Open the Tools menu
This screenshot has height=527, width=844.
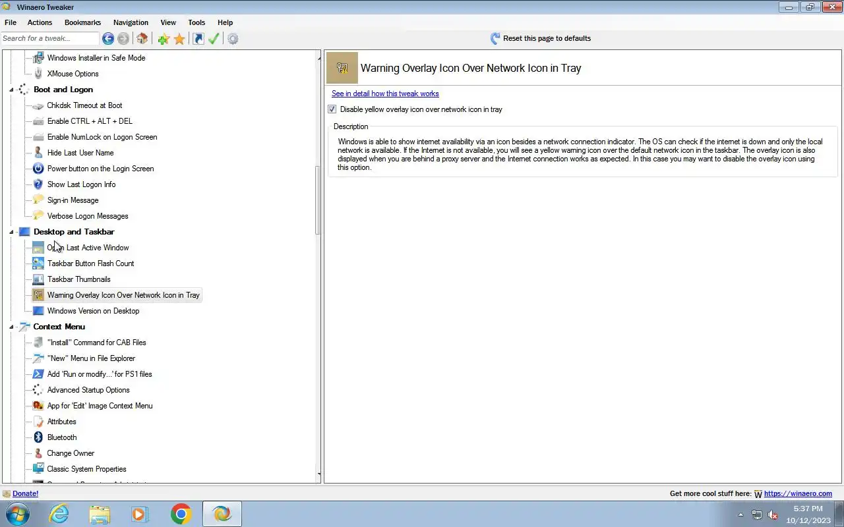(196, 22)
